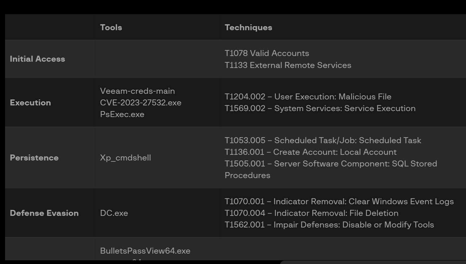Click PsExec.exe tool entry

click(122, 114)
